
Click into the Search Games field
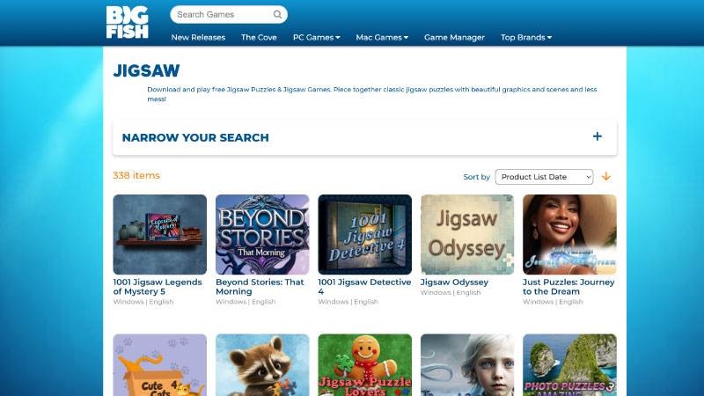click(222, 15)
